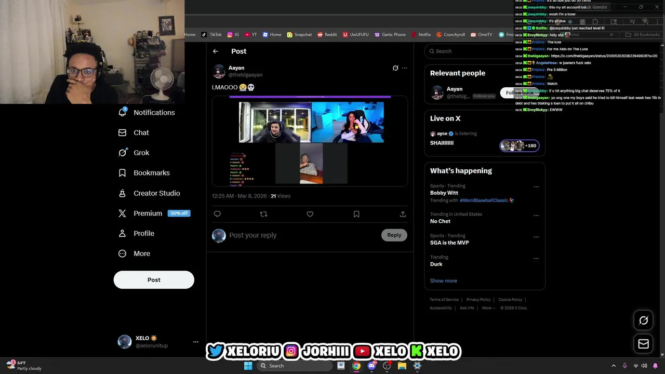Open Chat in X sidebar
Screen dimensions: 665x374
pyautogui.click(x=134, y=132)
